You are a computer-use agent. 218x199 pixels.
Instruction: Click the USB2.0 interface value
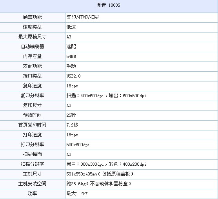73,76
